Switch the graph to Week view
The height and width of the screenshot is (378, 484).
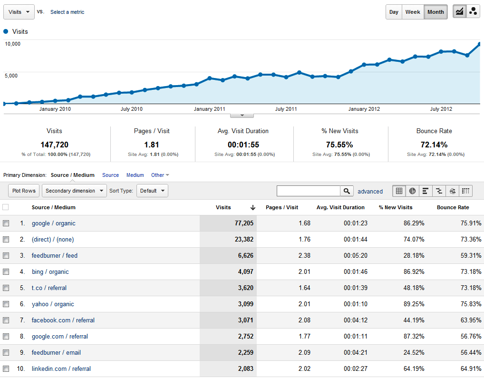(x=412, y=12)
